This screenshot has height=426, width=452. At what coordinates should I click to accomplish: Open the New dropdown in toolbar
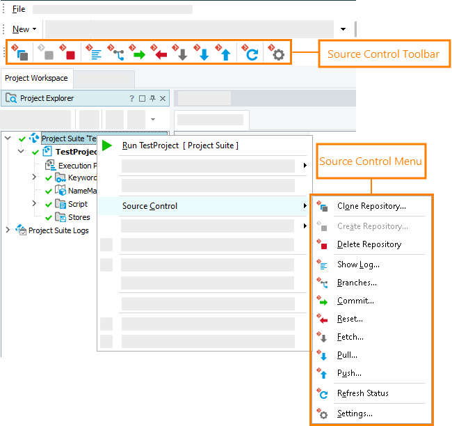(x=25, y=29)
